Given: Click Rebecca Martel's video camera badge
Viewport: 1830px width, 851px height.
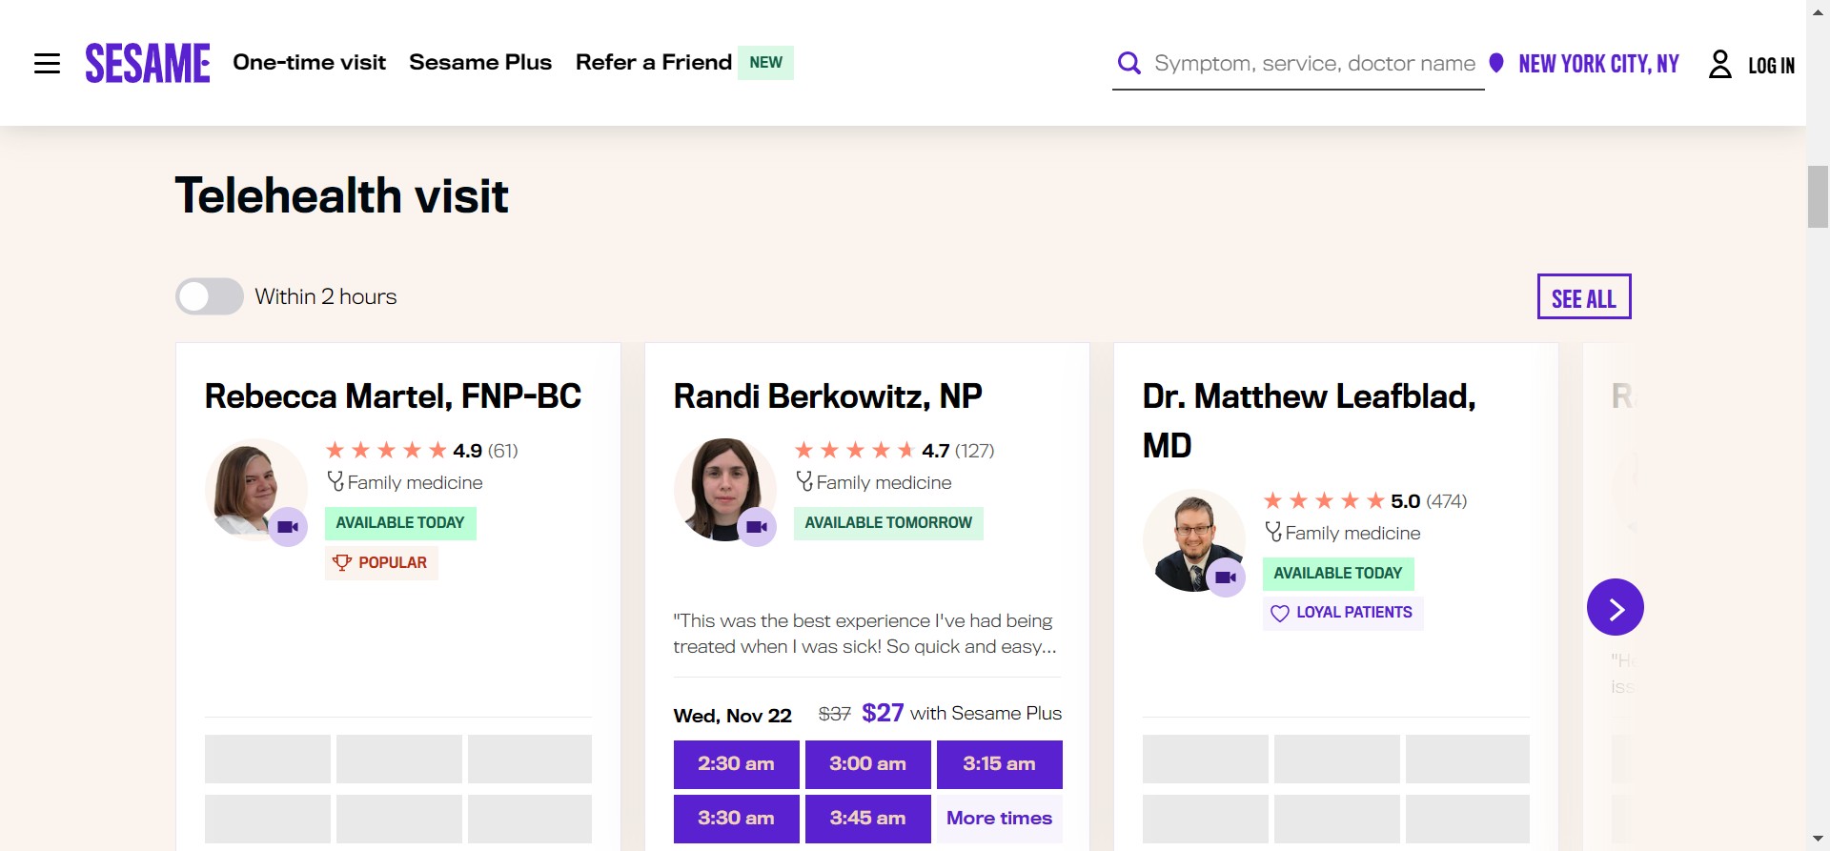Looking at the screenshot, I should [288, 527].
